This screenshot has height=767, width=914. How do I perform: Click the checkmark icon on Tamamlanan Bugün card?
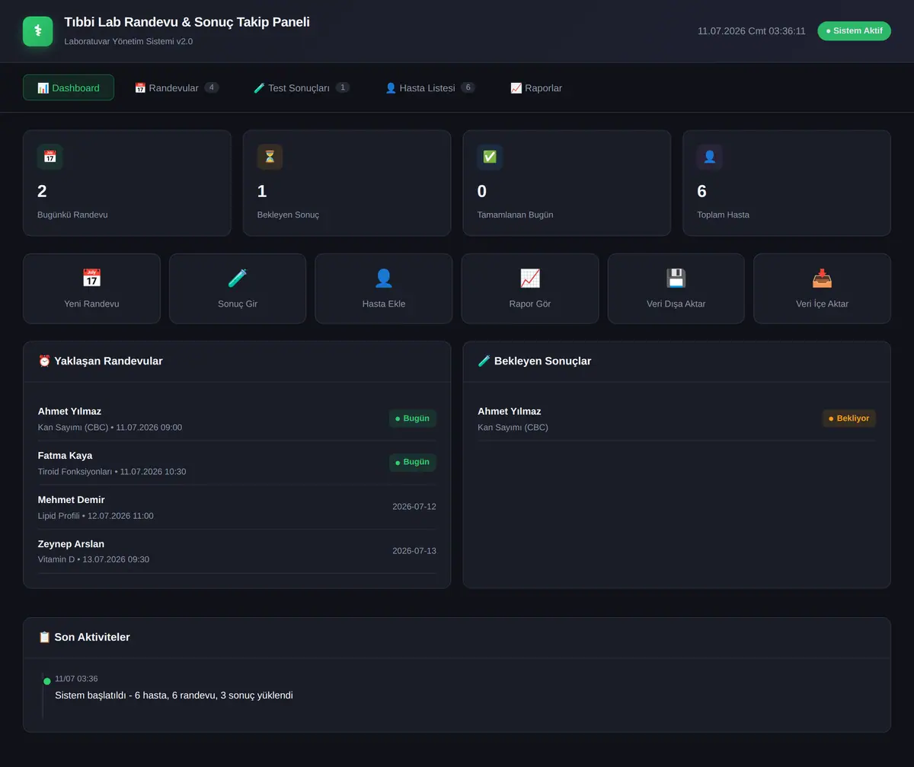pos(490,157)
